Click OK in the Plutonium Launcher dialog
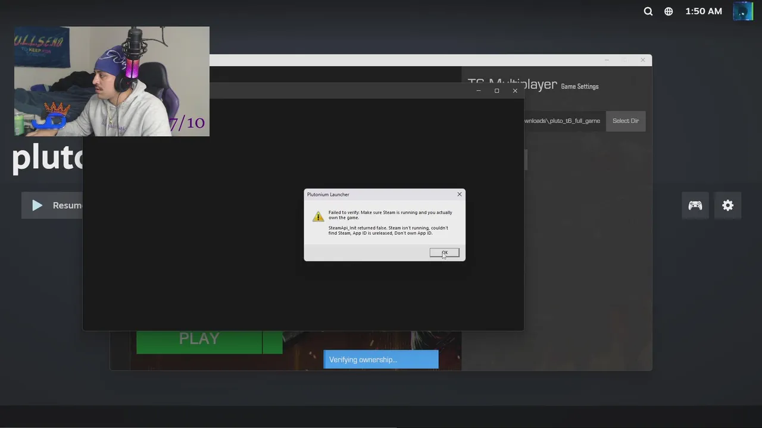 tap(444, 253)
